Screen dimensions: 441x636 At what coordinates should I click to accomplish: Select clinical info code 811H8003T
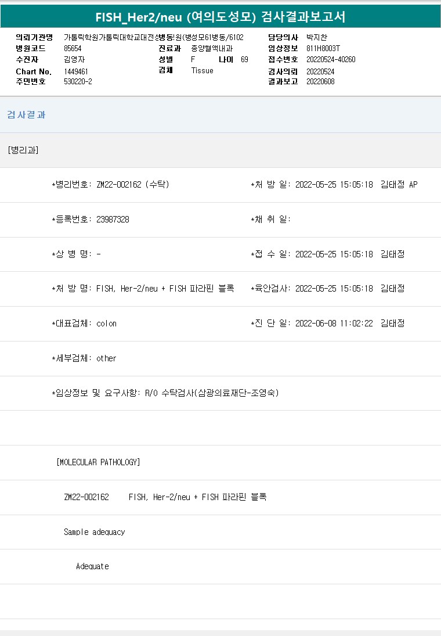(323, 49)
